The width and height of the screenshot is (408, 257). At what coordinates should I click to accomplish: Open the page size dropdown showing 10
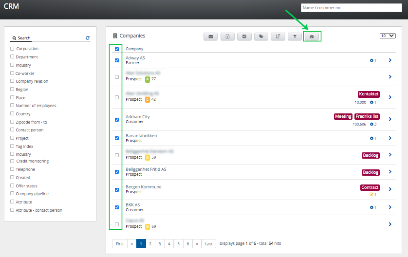coord(387,36)
